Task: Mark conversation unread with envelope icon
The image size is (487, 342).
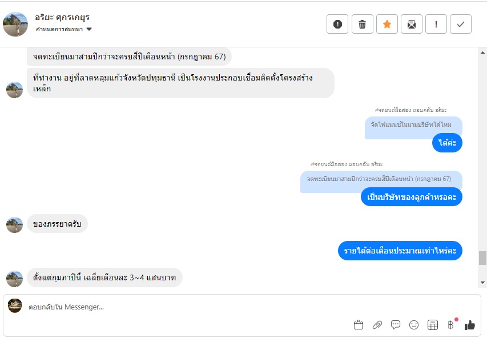Action: click(411, 24)
